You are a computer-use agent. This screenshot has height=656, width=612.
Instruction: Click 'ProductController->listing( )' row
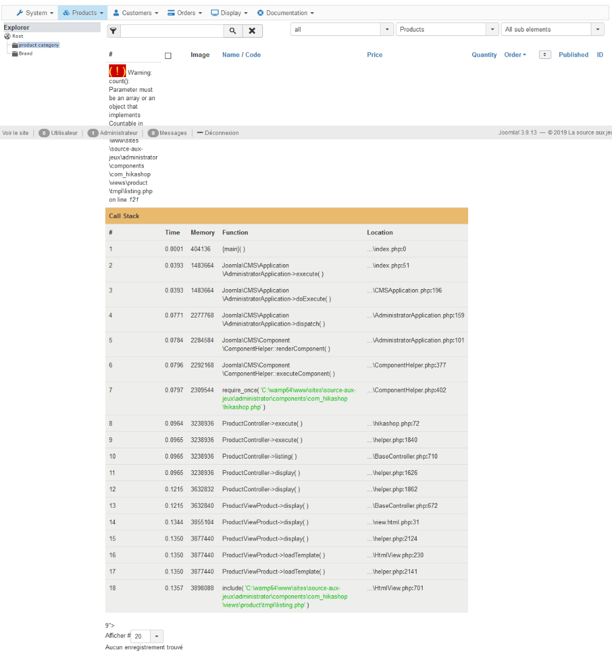pyautogui.click(x=287, y=456)
